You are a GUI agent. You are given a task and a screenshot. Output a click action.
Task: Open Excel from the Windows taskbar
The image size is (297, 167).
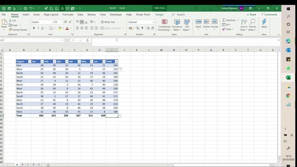288,77
